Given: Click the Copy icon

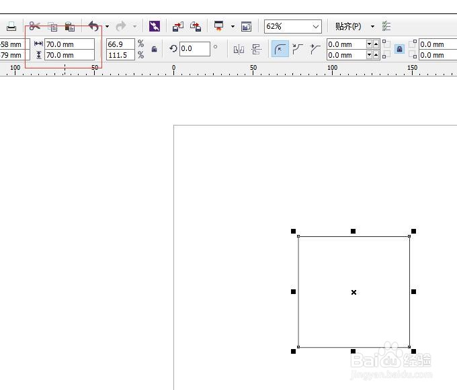Looking at the screenshot, I should (x=52, y=27).
